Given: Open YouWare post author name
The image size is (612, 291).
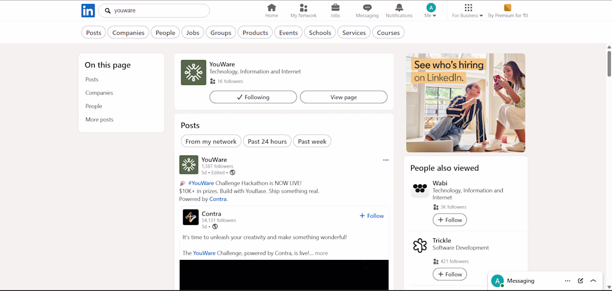Looking at the screenshot, I should pyautogui.click(x=214, y=160).
